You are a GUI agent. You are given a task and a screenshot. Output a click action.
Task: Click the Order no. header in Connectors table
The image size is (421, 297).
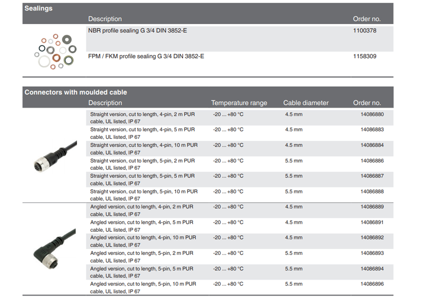(367, 103)
